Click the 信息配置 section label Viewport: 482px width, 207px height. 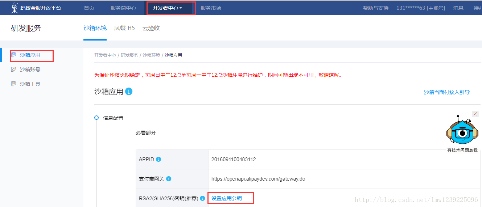[x=113, y=118]
